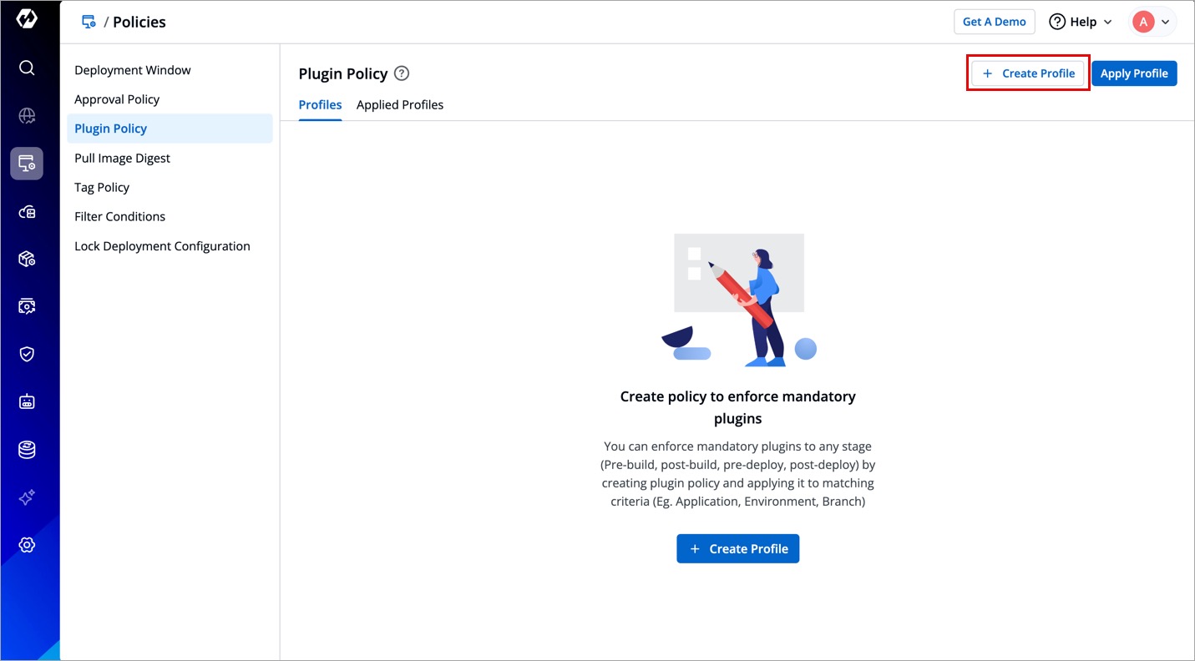This screenshot has width=1195, height=661.
Task: Open the gear settings sidebar icon
Action: point(27,545)
